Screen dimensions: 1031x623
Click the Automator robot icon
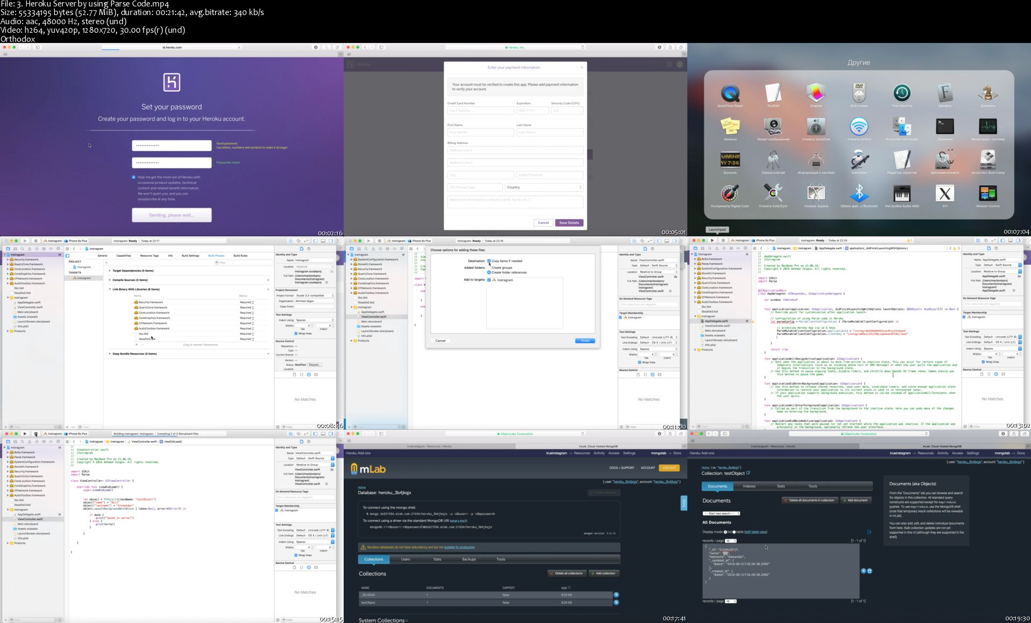859,160
